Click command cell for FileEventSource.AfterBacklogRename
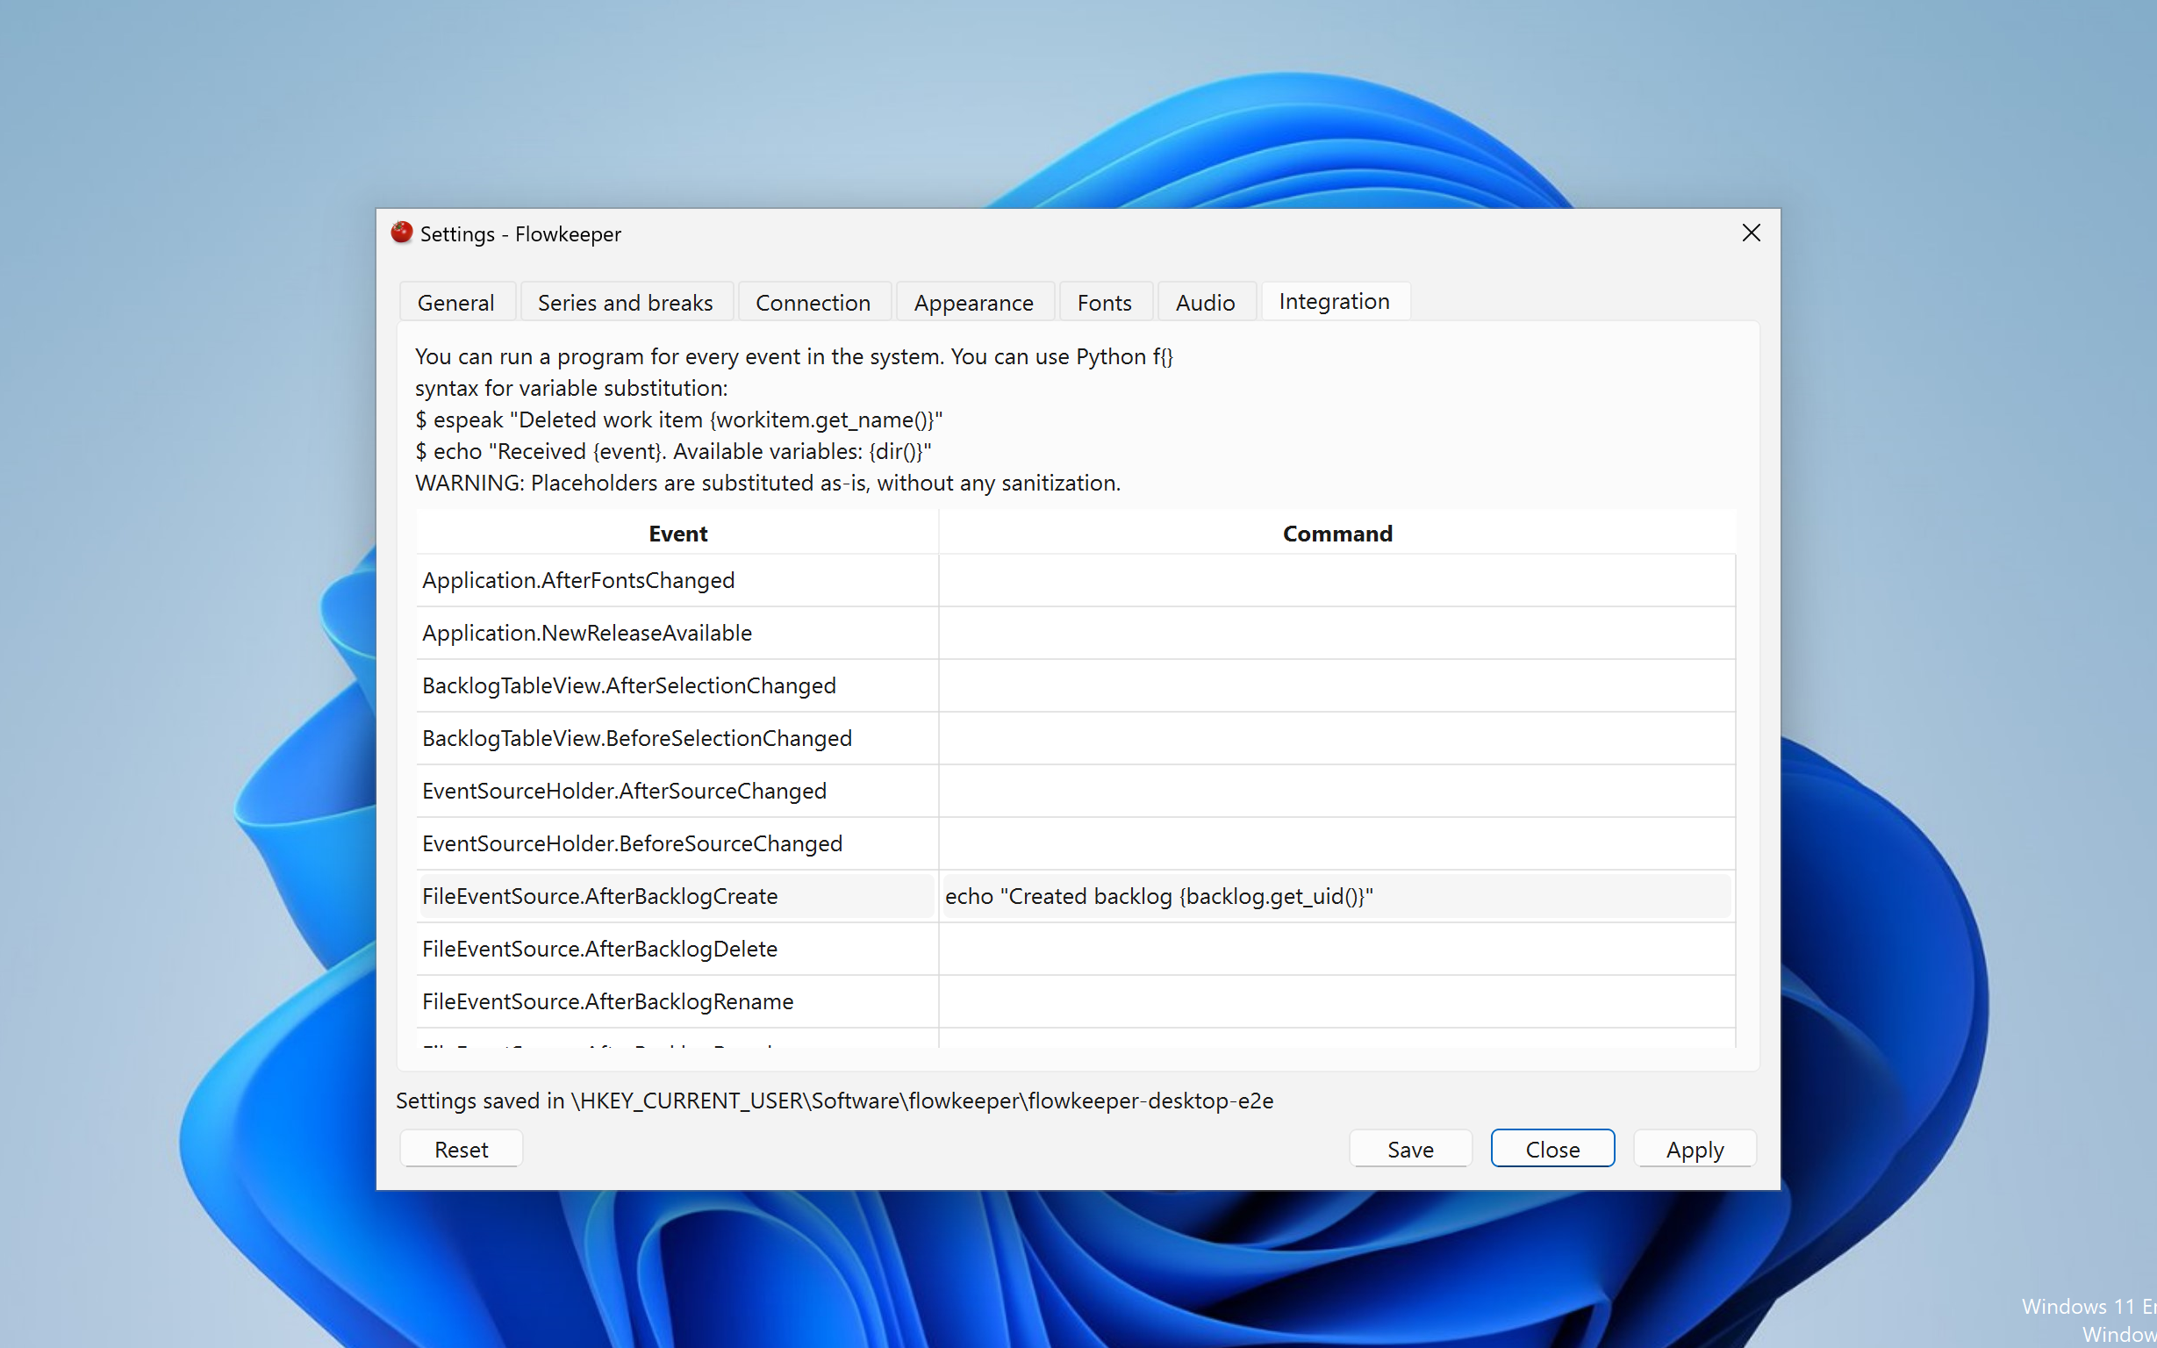Screen dimensions: 2157x1348 pyautogui.click(x=1337, y=1001)
